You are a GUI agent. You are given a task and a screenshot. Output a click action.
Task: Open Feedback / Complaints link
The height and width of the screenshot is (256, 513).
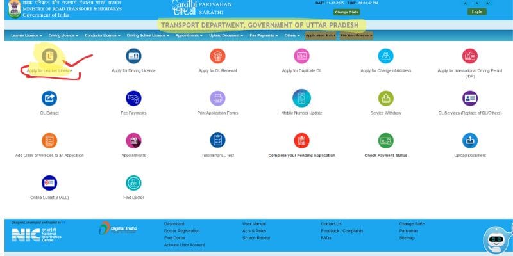342,231
